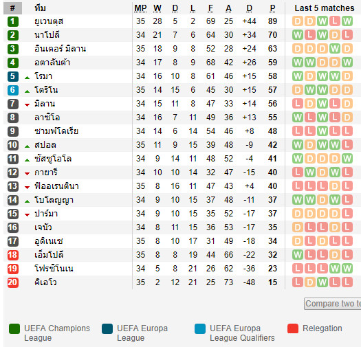361x347 pixels.
Task: Click the red rank 20 badge
Action: [12, 282]
